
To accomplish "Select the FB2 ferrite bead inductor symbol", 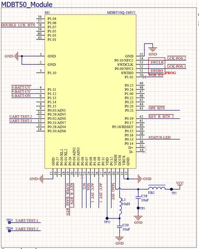I will click(x=157, y=188).
